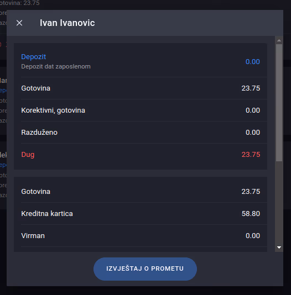Select the second Gotovina row label

click(35, 192)
